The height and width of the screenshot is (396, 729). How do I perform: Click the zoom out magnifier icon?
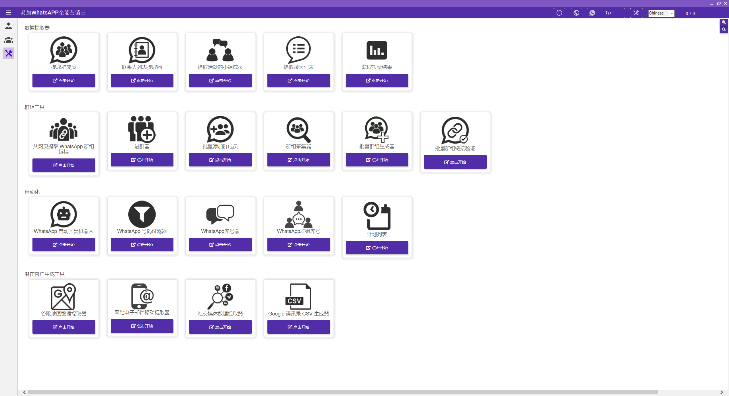click(x=724, y=30)
